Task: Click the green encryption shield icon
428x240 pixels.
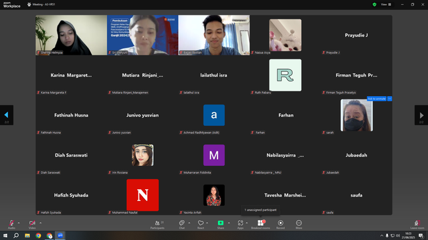Action: pos(374,5)
